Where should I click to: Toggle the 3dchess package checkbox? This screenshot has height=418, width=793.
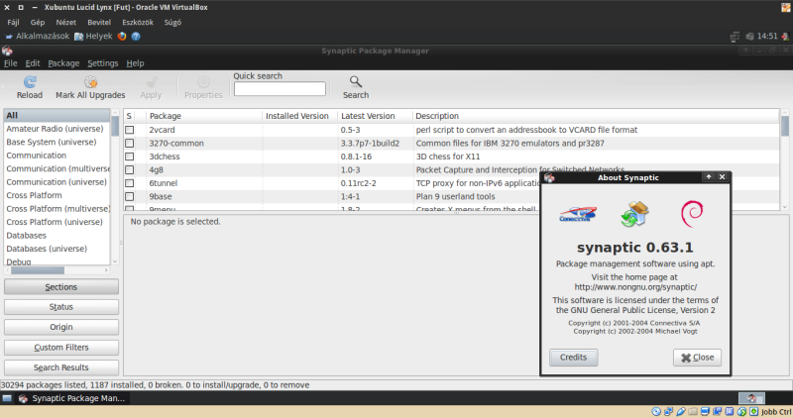point(130,157)
